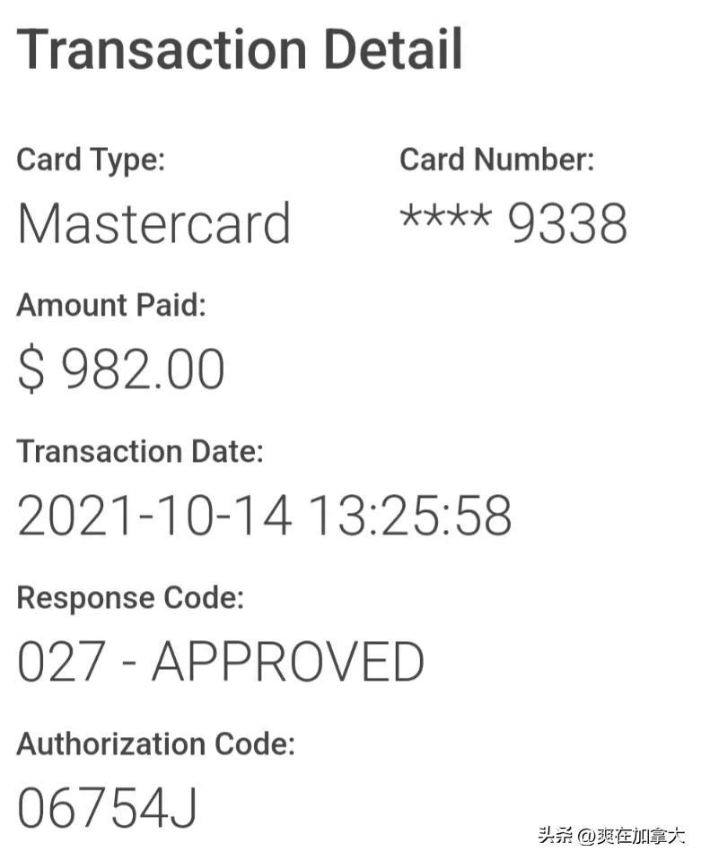The height and width of the screenshot is (860, 701).
Task: Select the 027 - APPROVED response text
Action: pyautogui.click(x=221, y=662)
